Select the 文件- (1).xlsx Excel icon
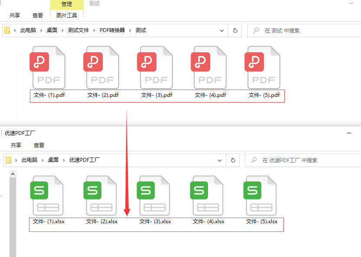 pyautogui.click(x=47, y=195)
